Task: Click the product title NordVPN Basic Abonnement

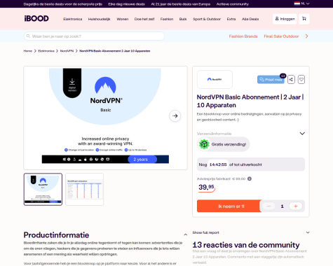Action: [x=250, y=101]
